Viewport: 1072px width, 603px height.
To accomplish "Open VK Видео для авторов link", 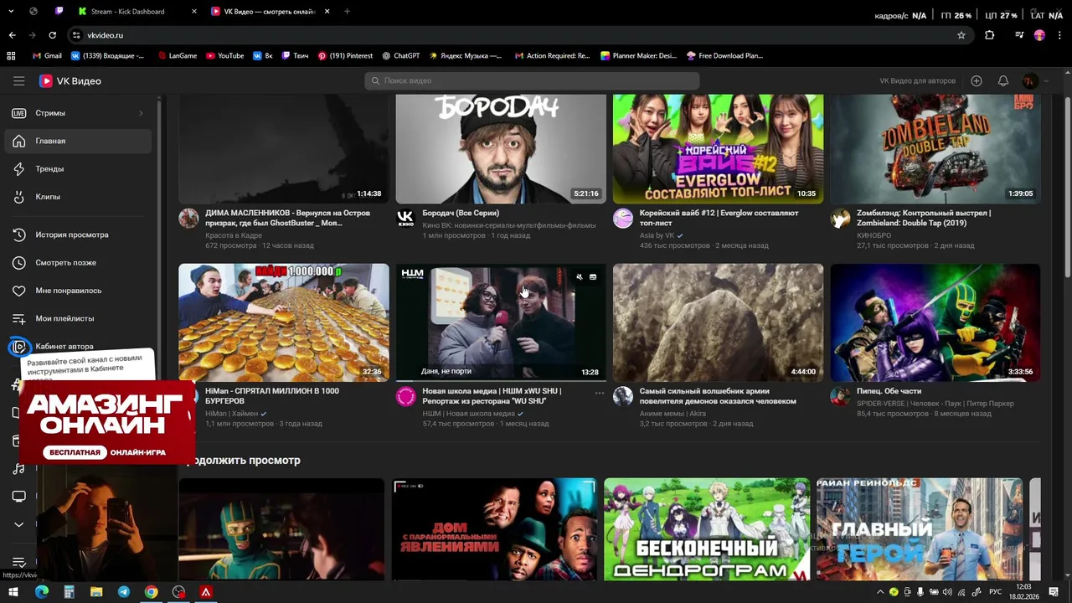I will tap(917, 81).
